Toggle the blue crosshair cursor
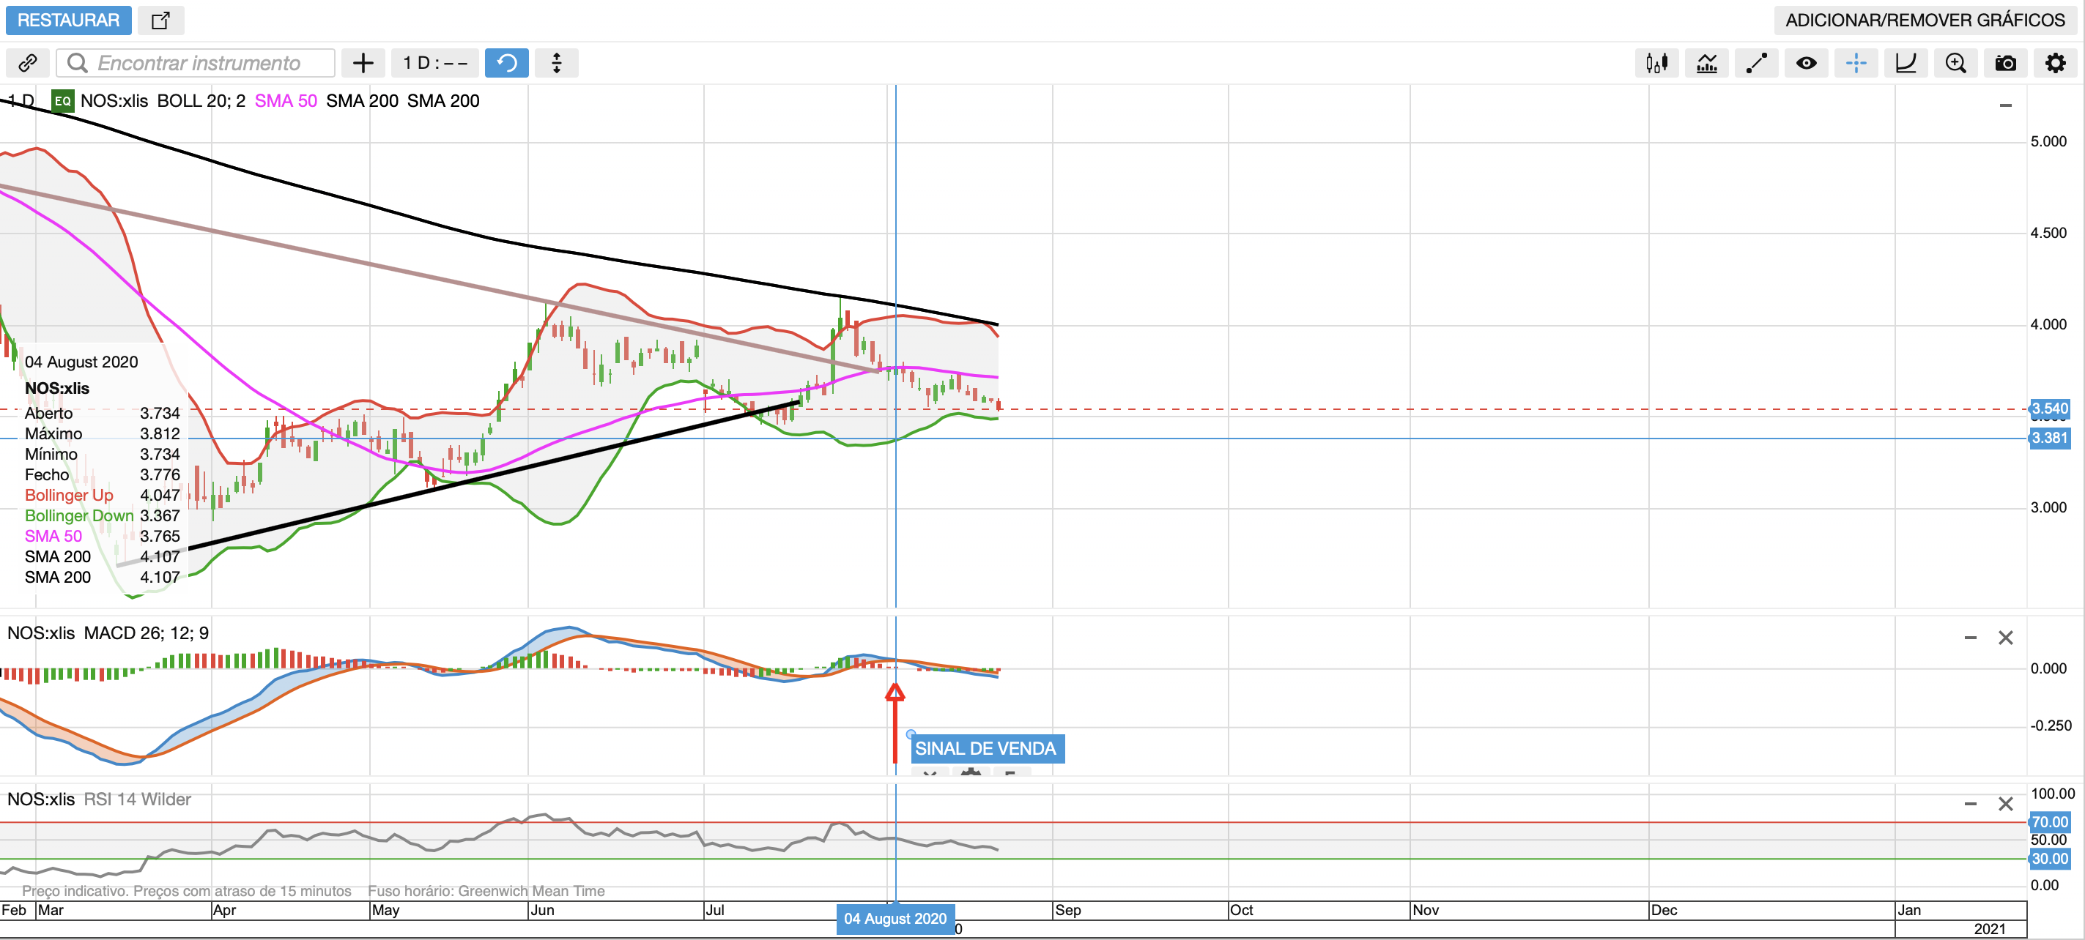This screenshot has height=940, width=2085. tap(1856, 63)
